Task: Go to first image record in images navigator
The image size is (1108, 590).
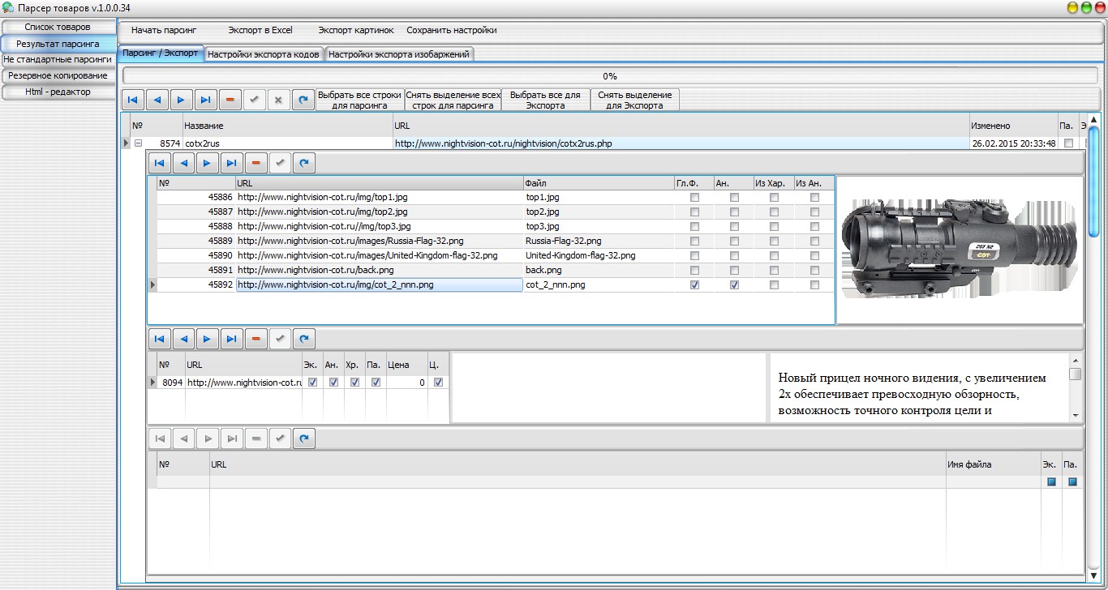Action: pos(159,163)
